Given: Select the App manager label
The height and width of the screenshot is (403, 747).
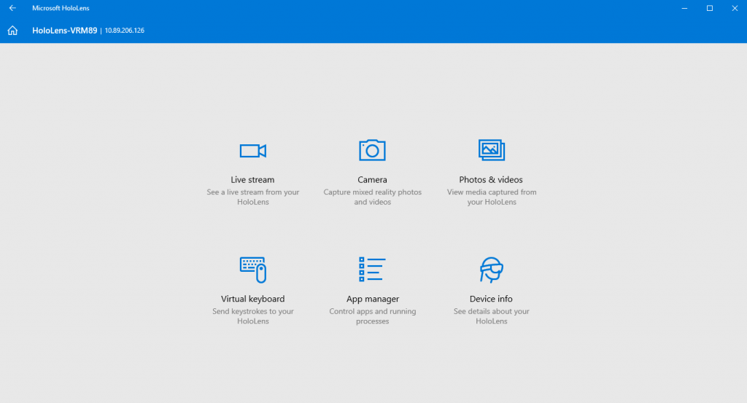Looking at the screenshot, I should pyautogui.click(x=373, y=299).
